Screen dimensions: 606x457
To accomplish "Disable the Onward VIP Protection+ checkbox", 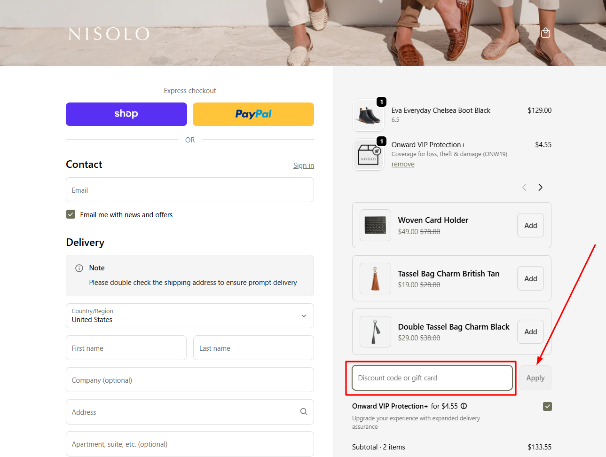I will pos(547,406).
